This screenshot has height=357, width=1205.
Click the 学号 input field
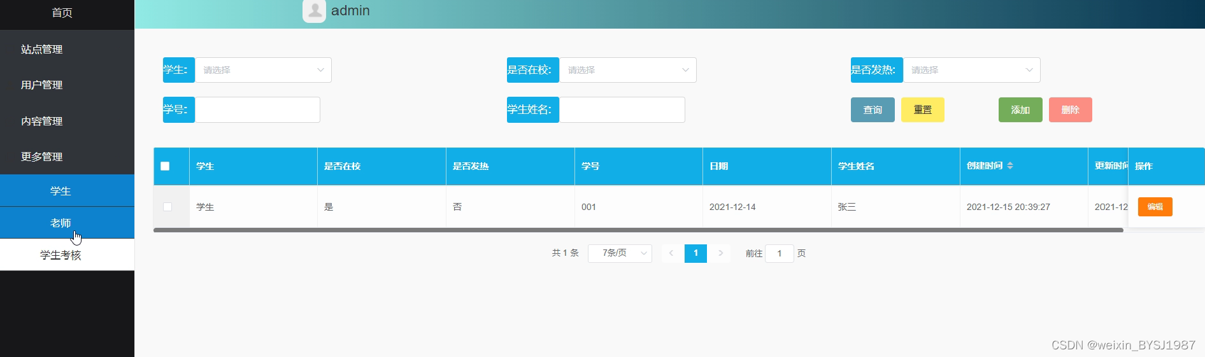[257, 109]
